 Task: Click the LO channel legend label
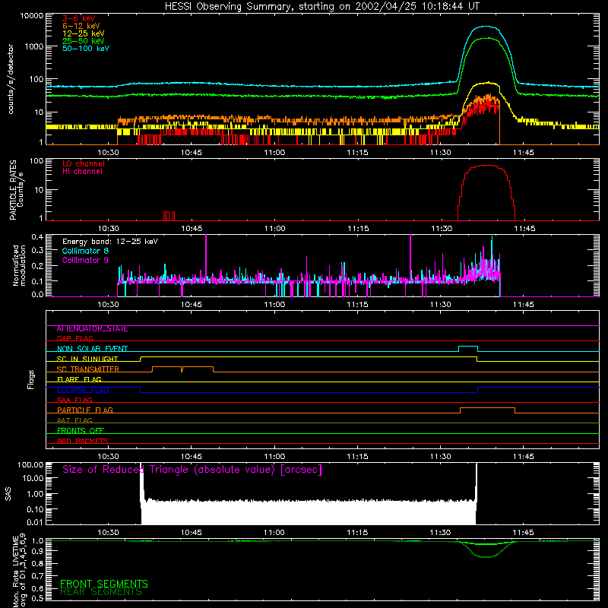point(84,163)
